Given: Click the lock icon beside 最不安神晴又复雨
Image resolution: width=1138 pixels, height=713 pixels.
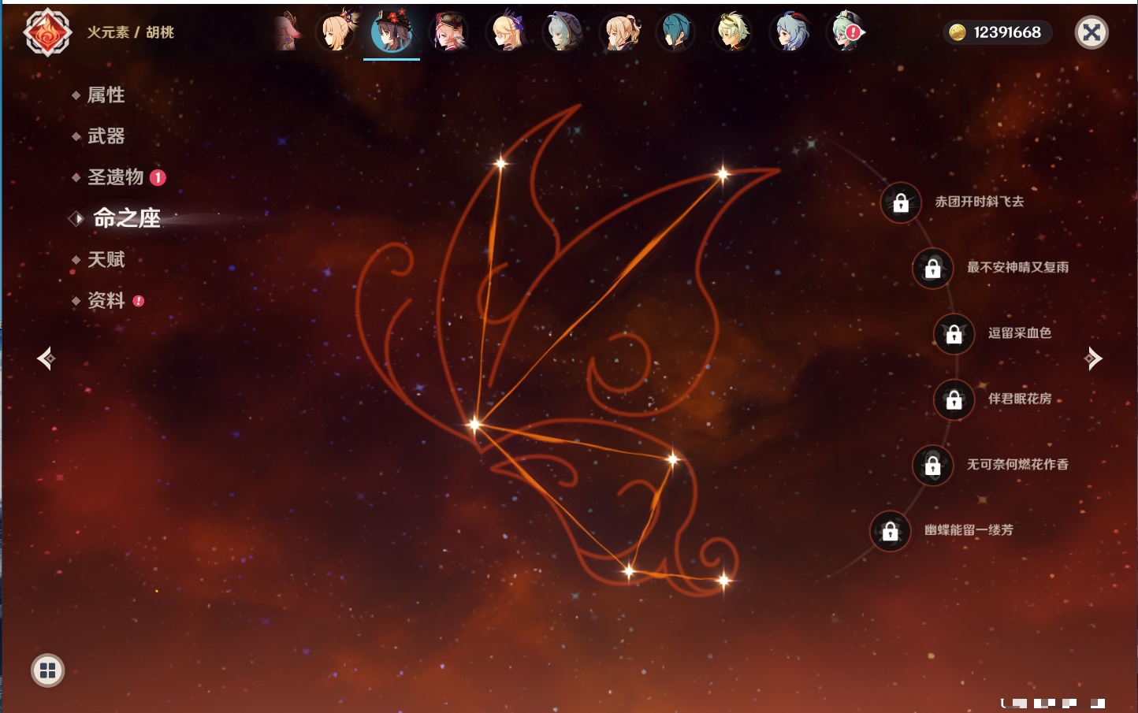Looking at the screenshot, I should point(932,268).
